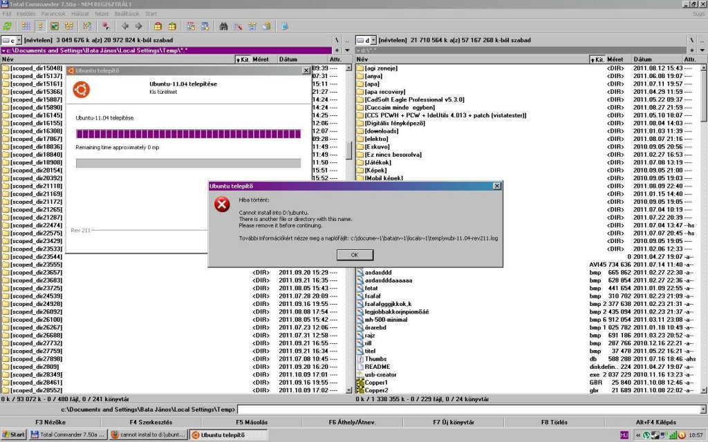The image size is (708, 442).
Task: Click the red error icon in dialog
Action: (x=222, y=204)
